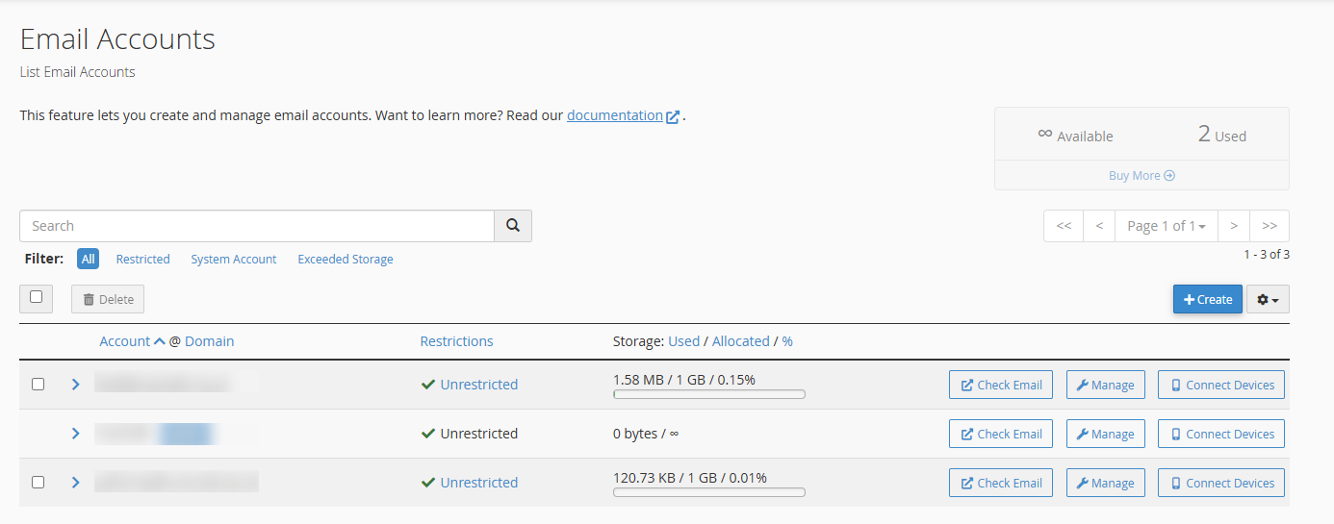
Task: Manage the 0 bytes account
Action: pyautogui.click(x=1106, y=434)
